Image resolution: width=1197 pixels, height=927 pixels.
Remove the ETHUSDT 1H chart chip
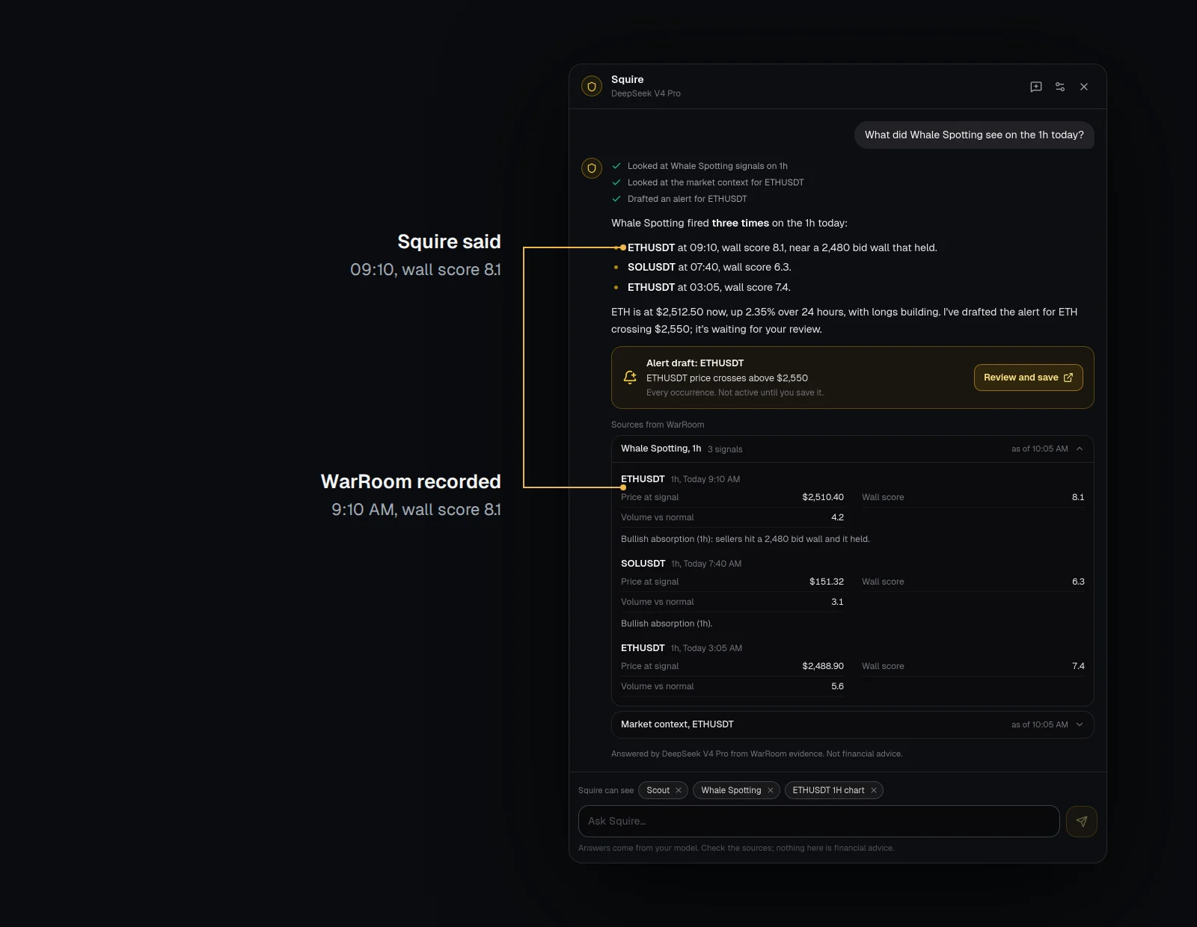[874, 790]
